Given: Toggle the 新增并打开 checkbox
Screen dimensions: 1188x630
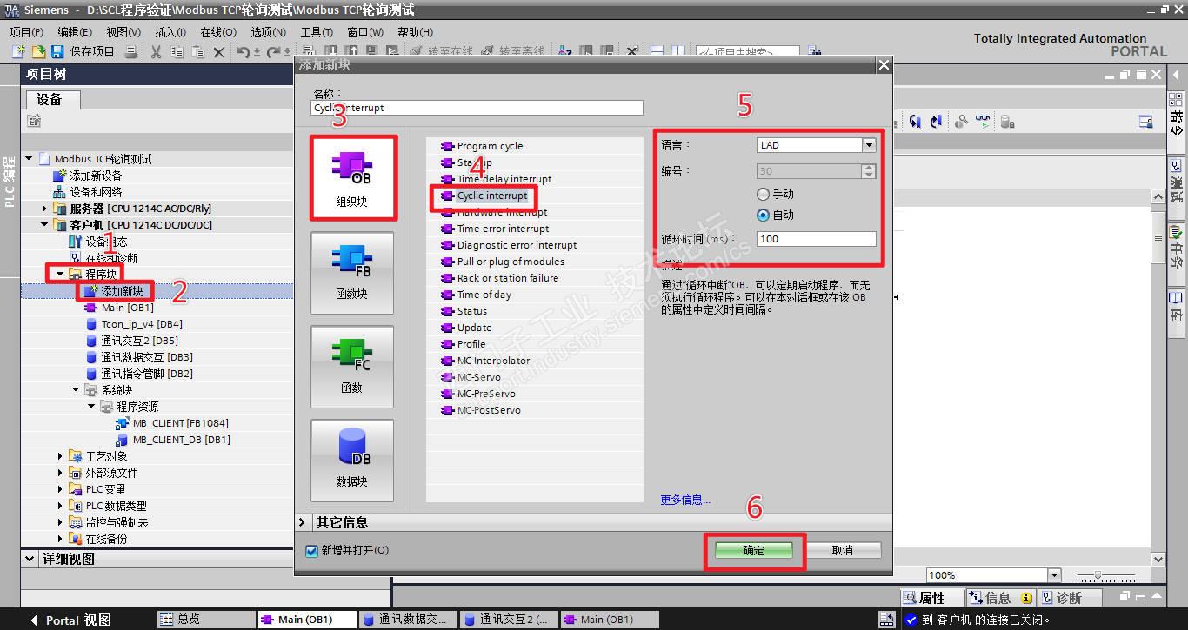Looking at the screenshot, I should (x=312, y=551).
